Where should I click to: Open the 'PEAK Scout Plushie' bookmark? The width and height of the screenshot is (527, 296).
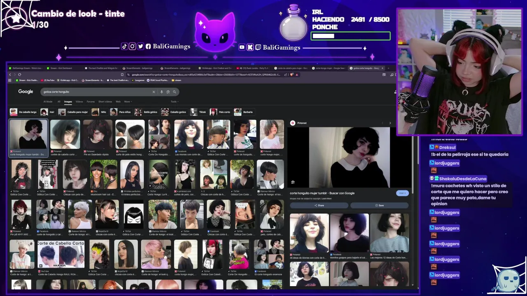pos(158,80)
